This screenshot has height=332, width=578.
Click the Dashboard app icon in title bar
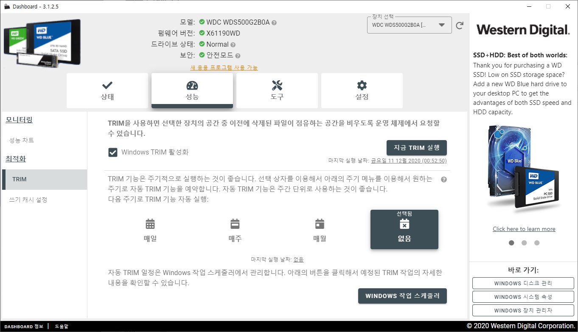(6, 6)
